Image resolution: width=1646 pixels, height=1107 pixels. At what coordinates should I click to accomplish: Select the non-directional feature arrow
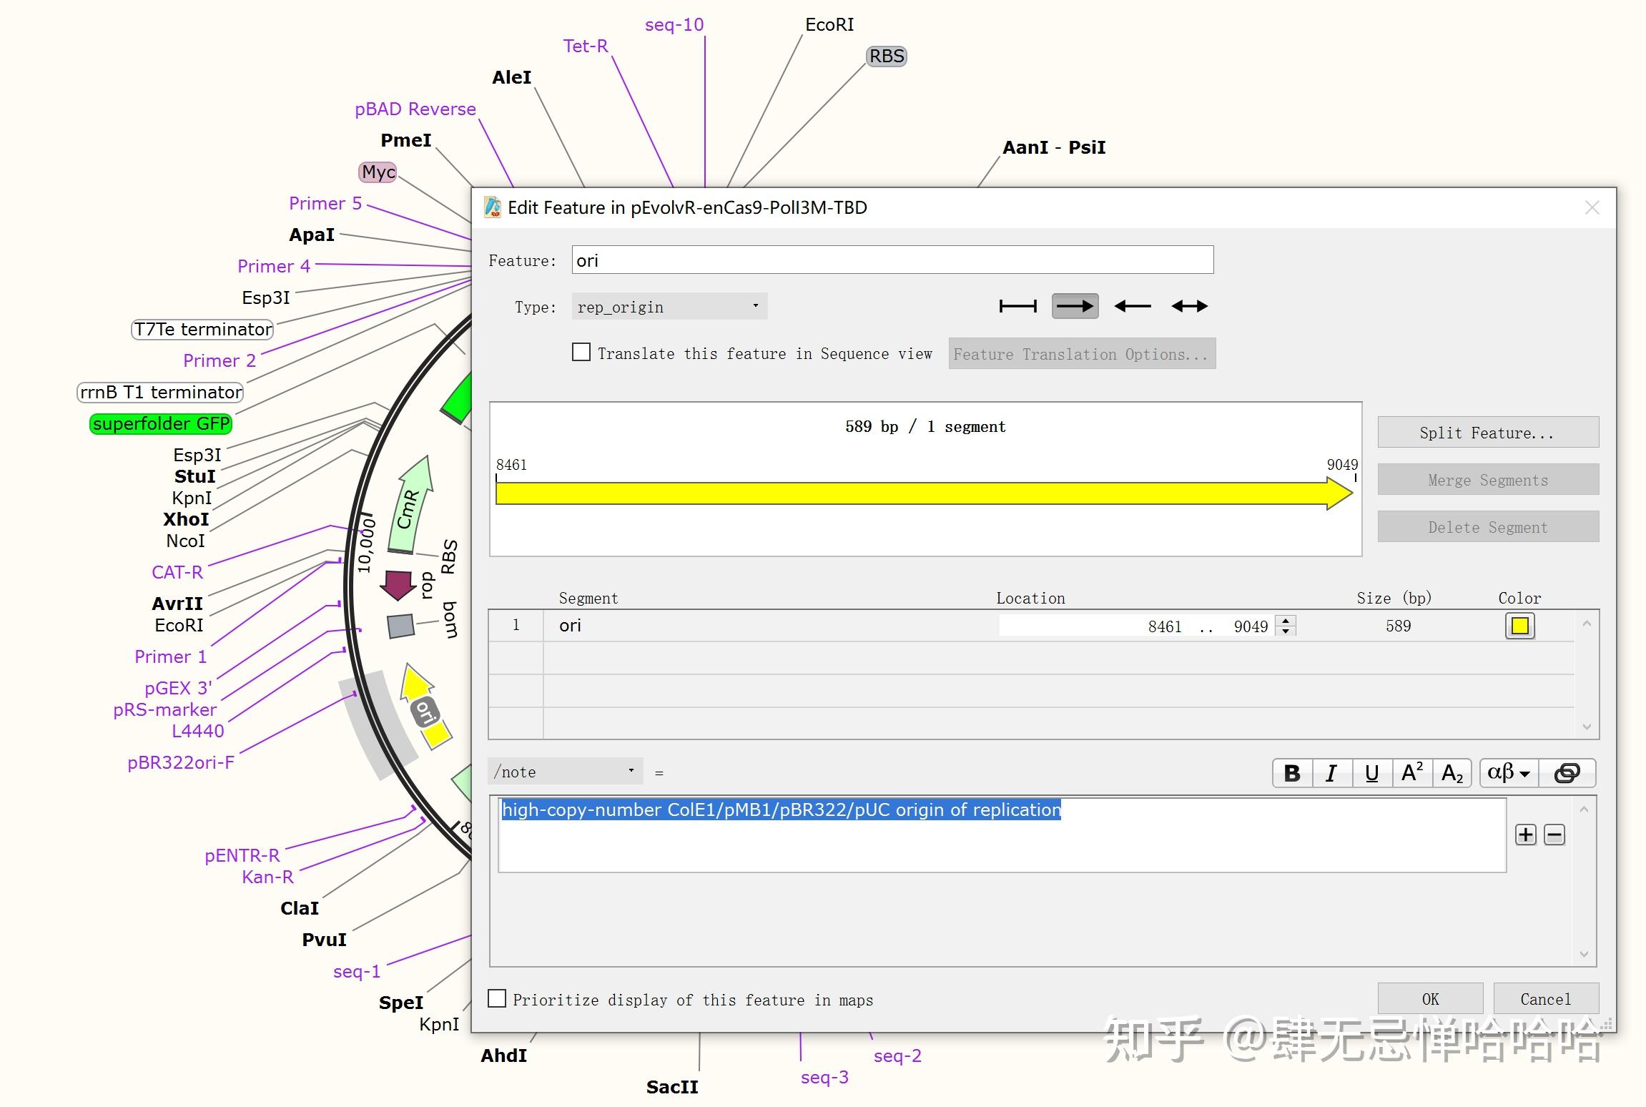1017,307
